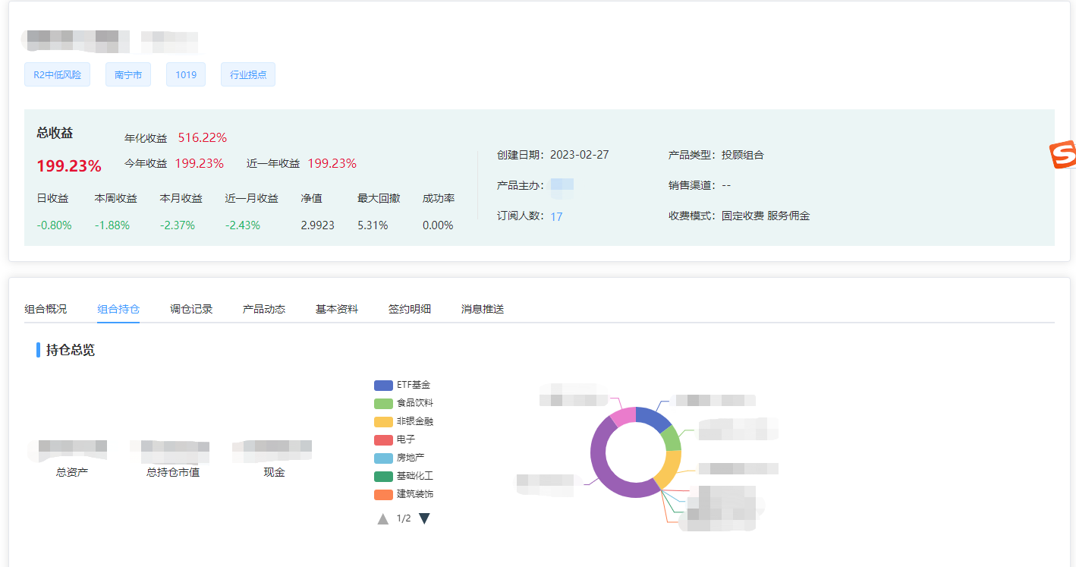Toggle 建筑装饰 legend orange swatch
The image size is (1076, 567).
click(x=383, y=494)
